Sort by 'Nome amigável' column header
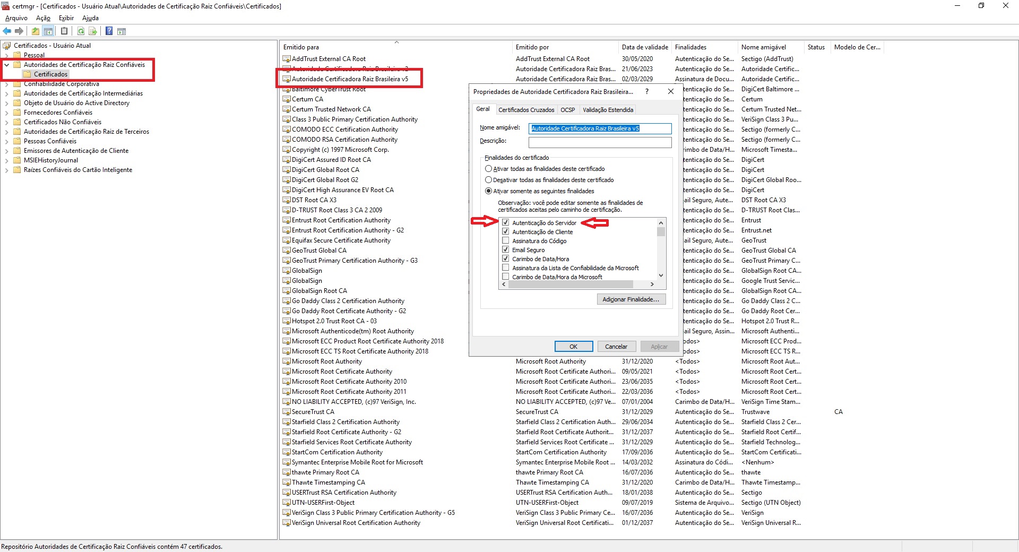Screen dimensions: 1019x552 click(771, 47)
